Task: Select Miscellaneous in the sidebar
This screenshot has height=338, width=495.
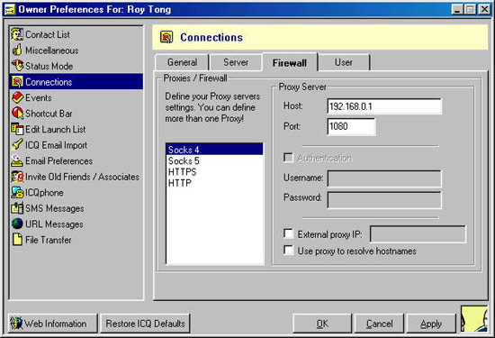Action: (52, 50)
